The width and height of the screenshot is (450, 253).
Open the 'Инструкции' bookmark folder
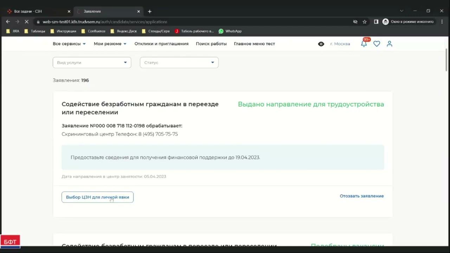(63, 31)
